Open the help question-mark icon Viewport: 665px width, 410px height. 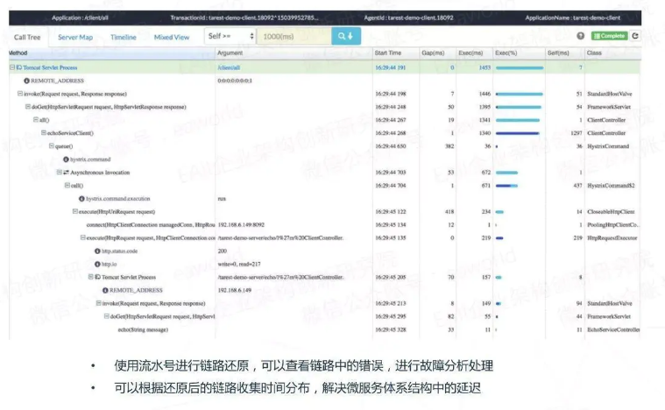[x=581, y=36]
